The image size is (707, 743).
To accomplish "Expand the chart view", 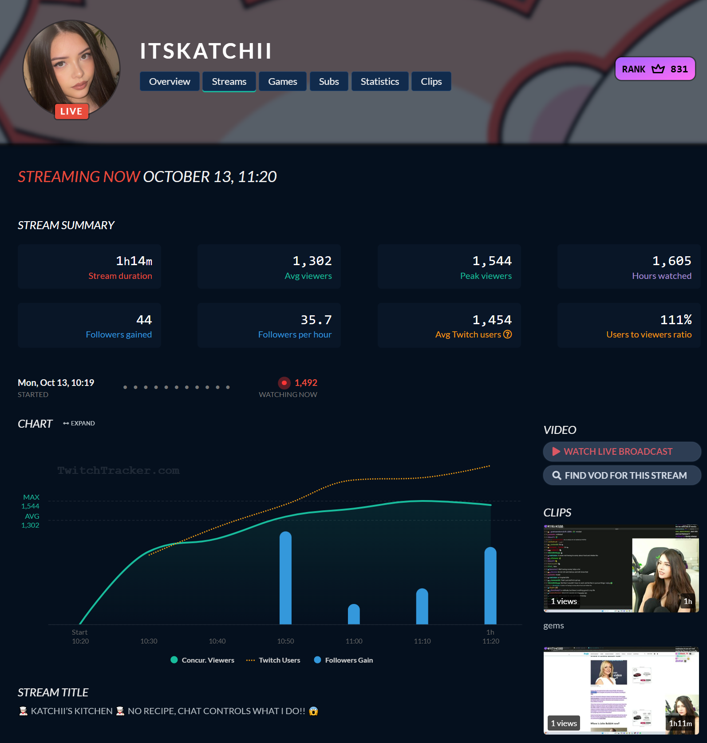I will tap(79, 423).
